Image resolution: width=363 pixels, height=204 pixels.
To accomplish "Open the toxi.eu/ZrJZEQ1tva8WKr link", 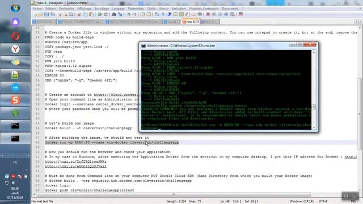I will 75,161.
